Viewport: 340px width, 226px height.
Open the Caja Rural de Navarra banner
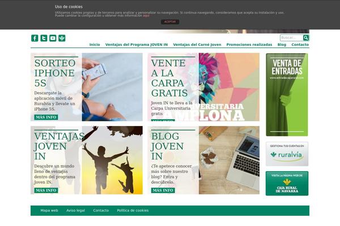coord(287,184)
